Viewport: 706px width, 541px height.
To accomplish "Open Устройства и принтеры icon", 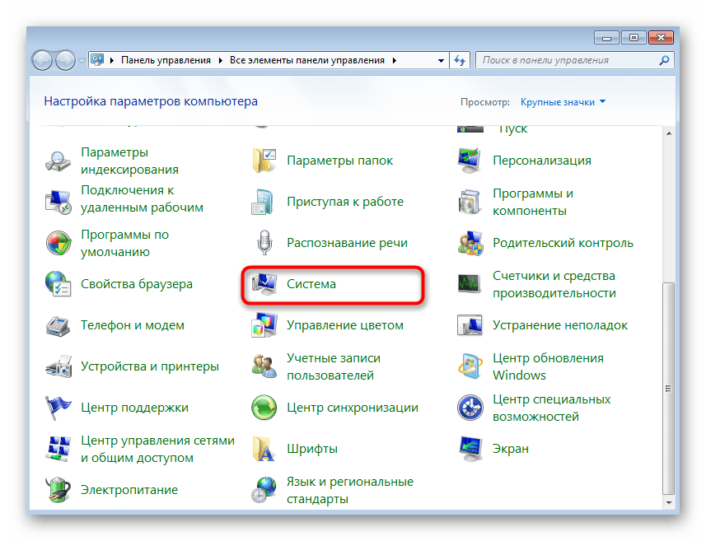I will click(58, 366).
